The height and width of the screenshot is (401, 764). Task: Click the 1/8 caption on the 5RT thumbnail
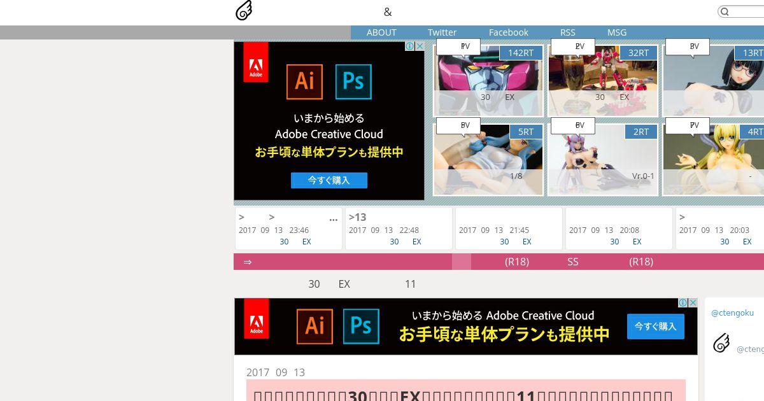516,176
